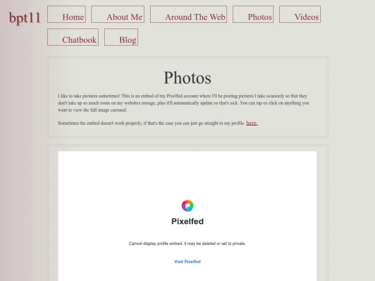The height and width of the screenshot is (281, 375).
Task: Visit the Blog page
Action: coord(122,37)
